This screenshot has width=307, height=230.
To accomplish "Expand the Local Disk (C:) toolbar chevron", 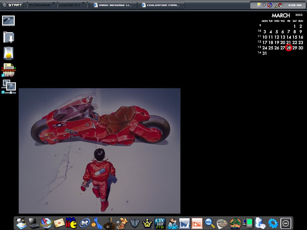I will coord(83,3).
